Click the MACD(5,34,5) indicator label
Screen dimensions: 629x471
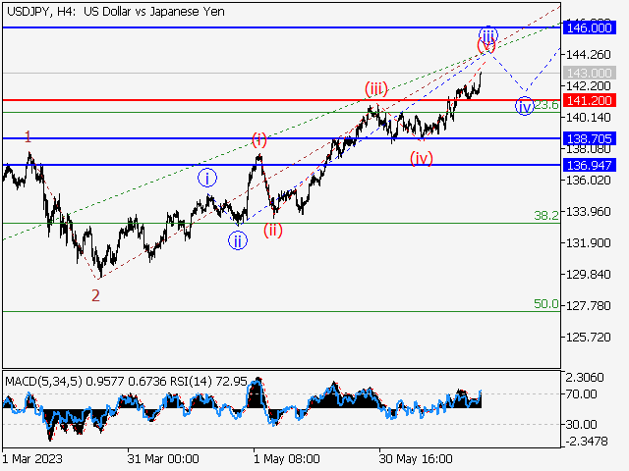point(43,382)
